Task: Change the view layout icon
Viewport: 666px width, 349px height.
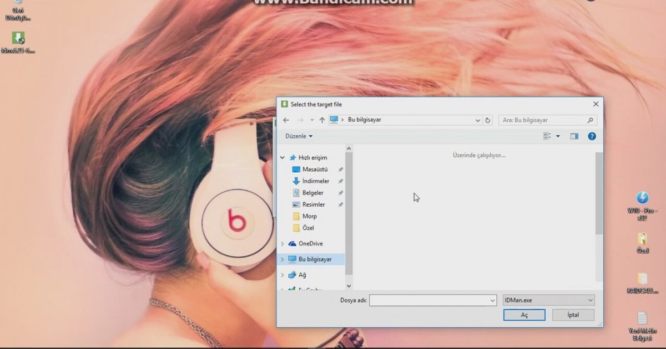Action: tap(547, 136)
